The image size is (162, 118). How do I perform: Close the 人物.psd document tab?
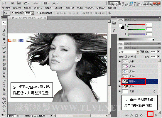pos(45,18)
